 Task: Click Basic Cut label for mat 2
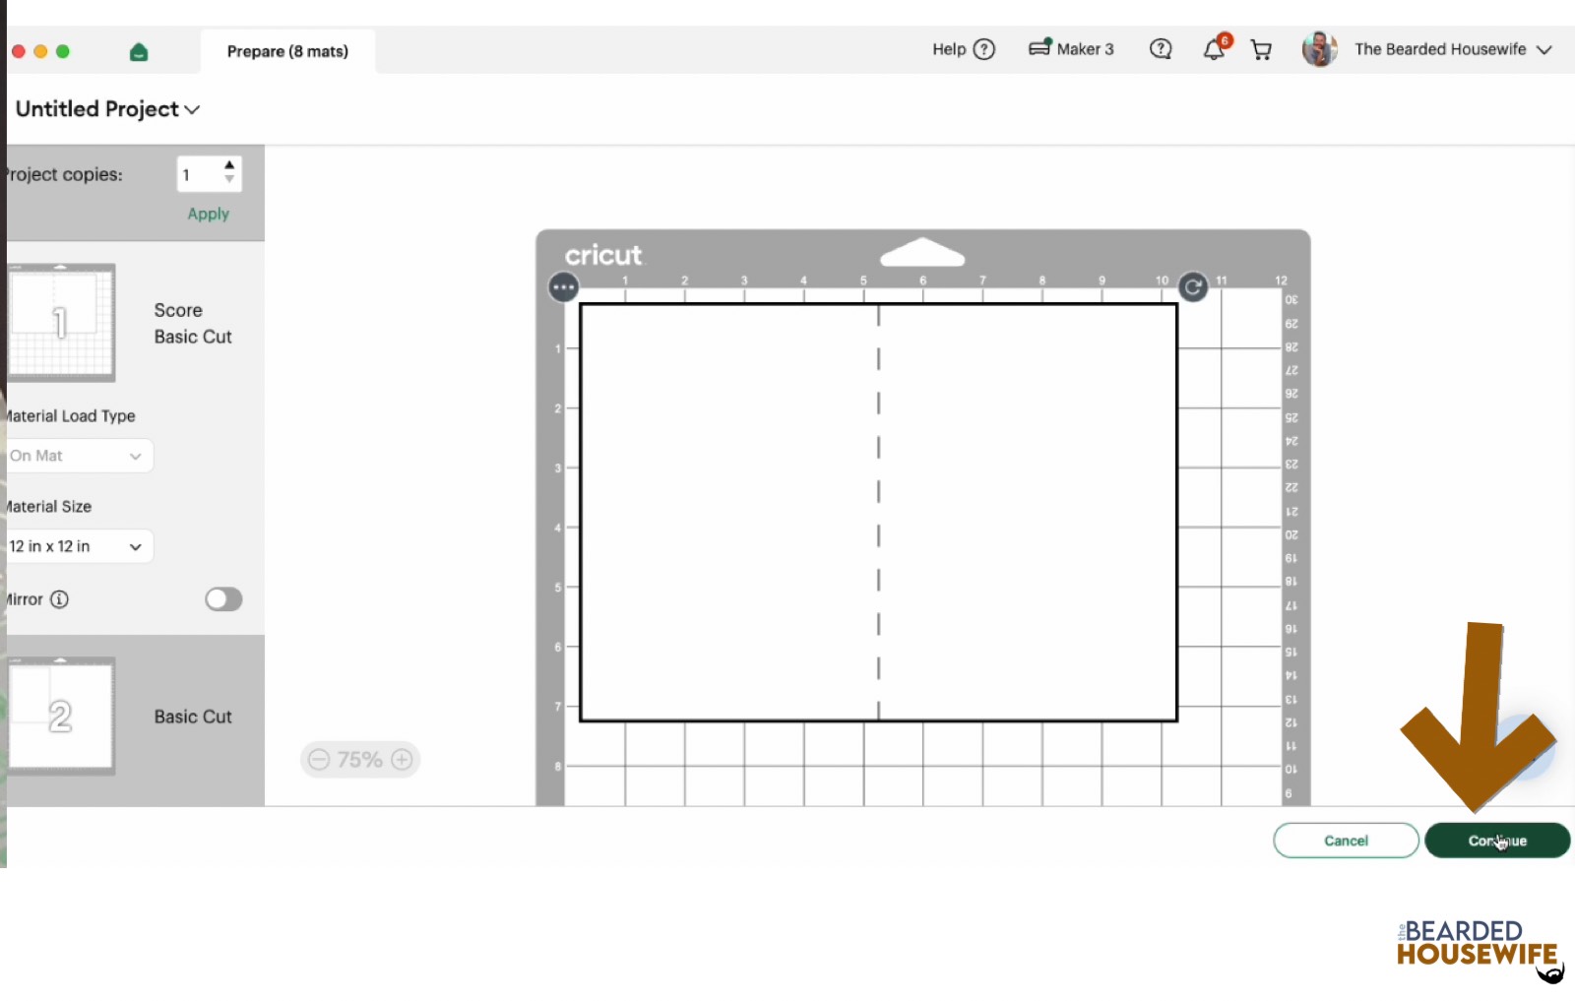pyautogui.click(x=193, y=717)
